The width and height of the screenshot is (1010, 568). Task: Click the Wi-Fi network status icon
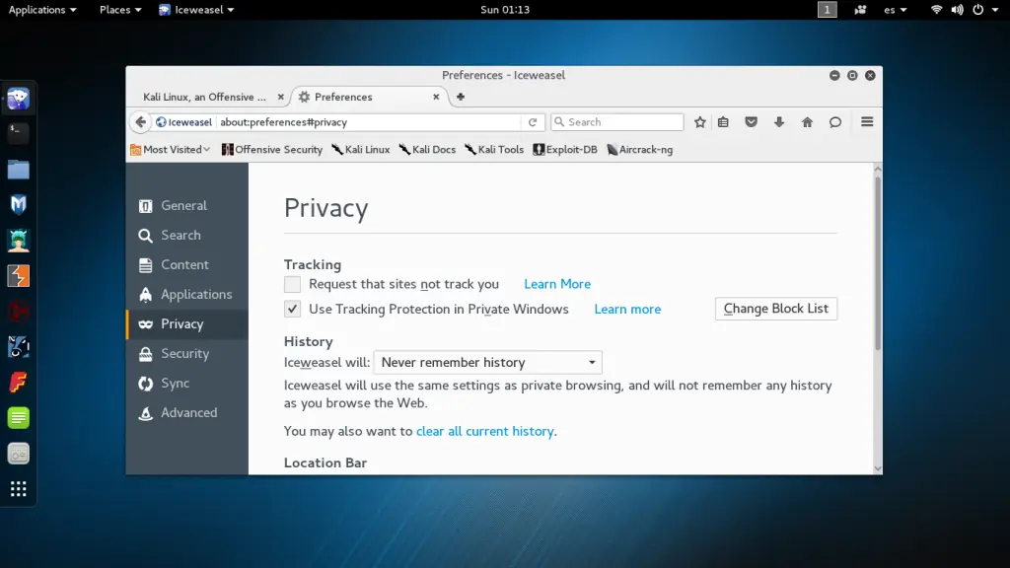click(x=937, y=10)
